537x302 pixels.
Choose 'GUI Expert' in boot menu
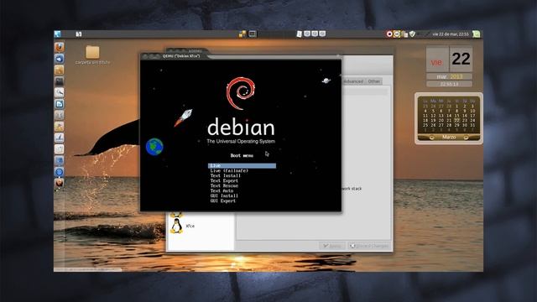pyautogui.click(x=223, y=201)
